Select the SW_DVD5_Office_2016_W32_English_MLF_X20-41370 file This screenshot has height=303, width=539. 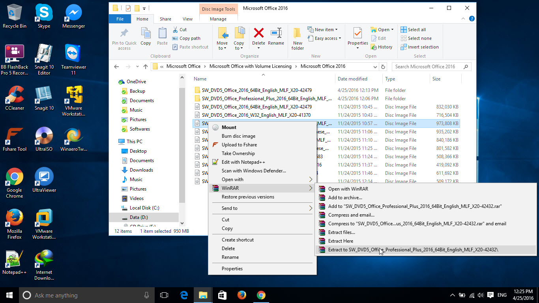tap(256, 115)
